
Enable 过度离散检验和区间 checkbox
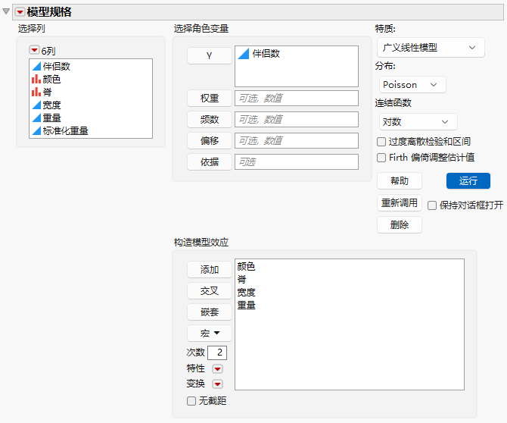click(381, 142)
